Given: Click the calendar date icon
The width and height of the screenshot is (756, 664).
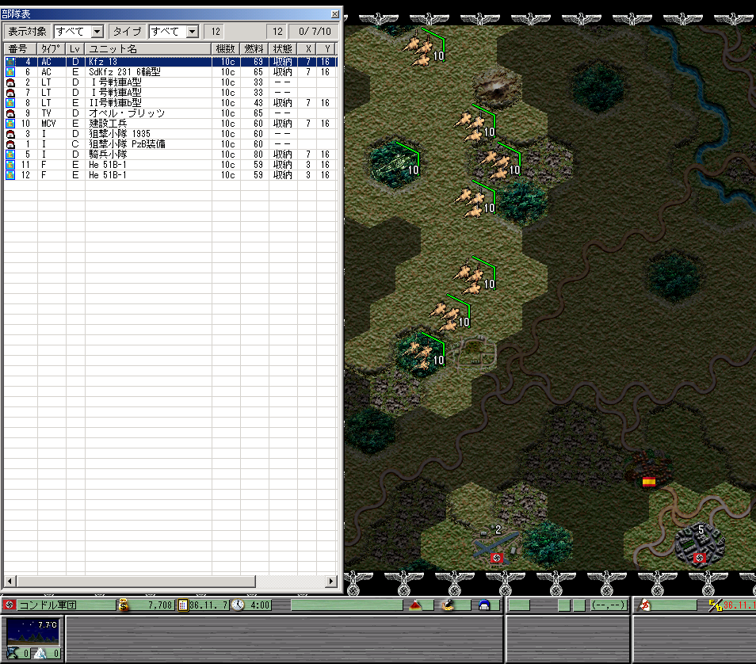Looking at the screenshot, I should click(x=183, y=605).
